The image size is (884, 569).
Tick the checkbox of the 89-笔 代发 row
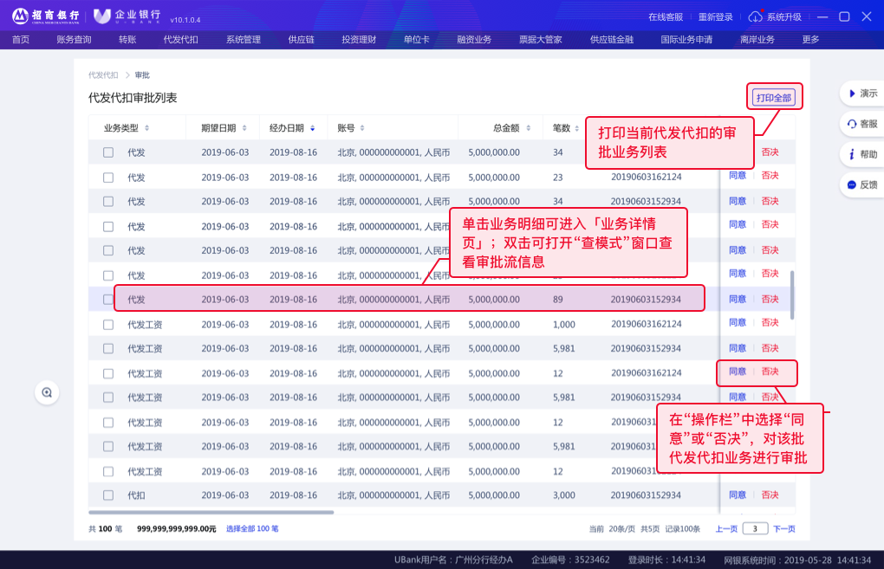(108, 300)
